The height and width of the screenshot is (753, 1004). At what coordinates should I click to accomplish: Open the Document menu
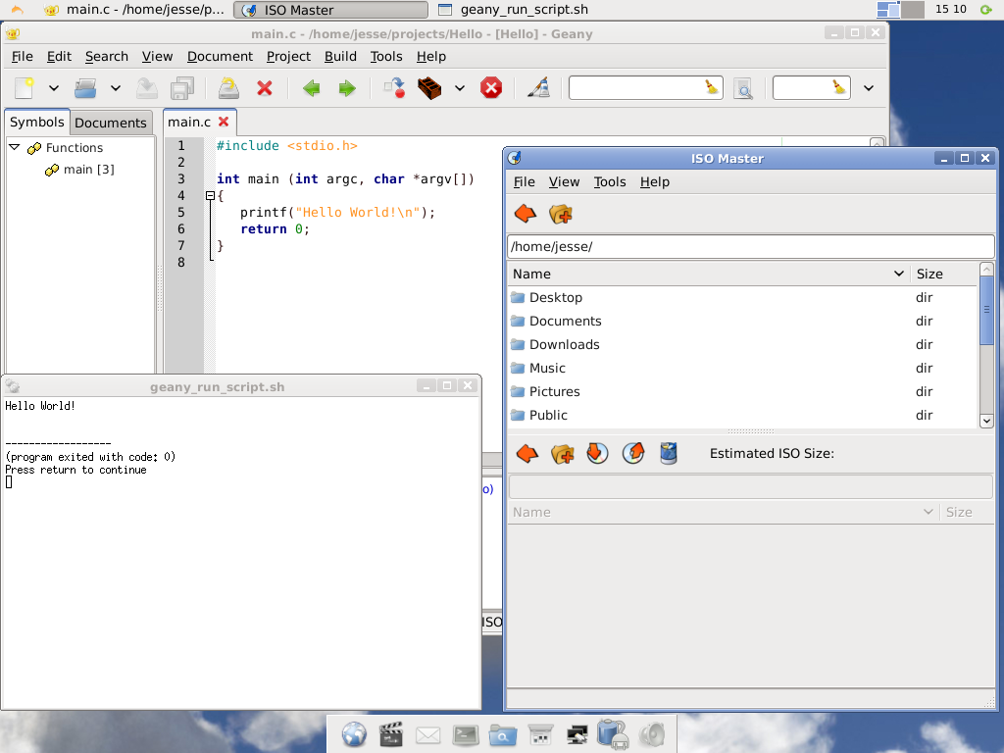220,56
